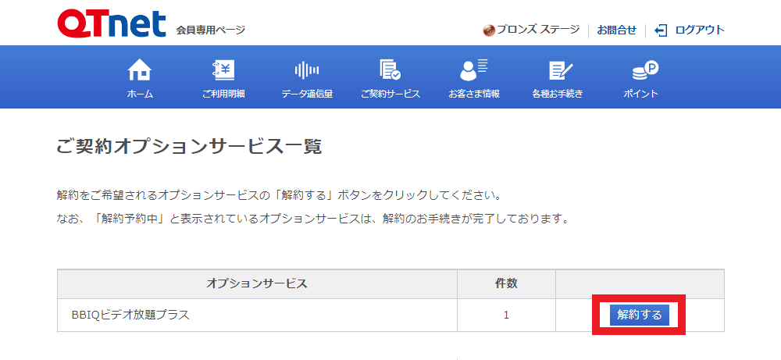Click the 各種お手続き pencil form icon
781x360 pixels.
[x=557, y=70]
